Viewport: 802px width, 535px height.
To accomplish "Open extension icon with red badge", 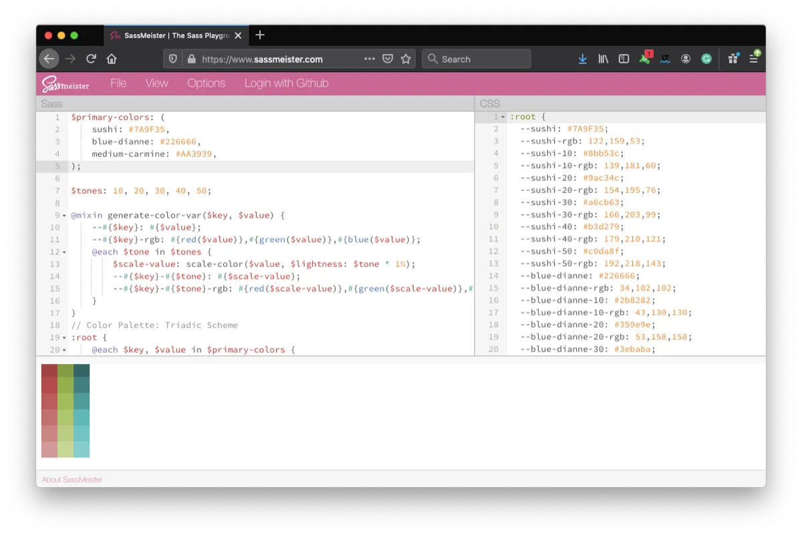I will coord(645,58).
